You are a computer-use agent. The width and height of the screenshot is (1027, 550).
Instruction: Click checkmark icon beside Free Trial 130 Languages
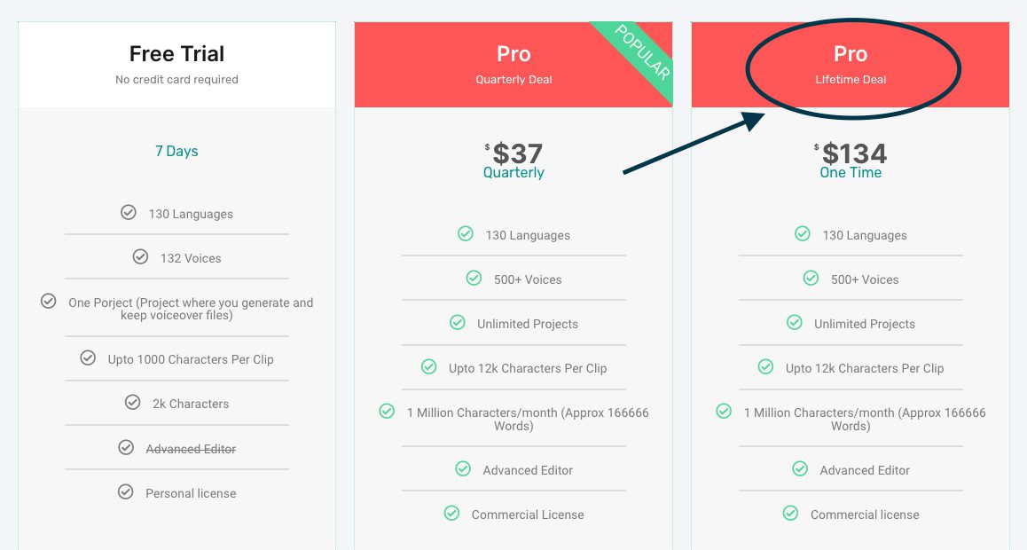[x=129, y=213]
